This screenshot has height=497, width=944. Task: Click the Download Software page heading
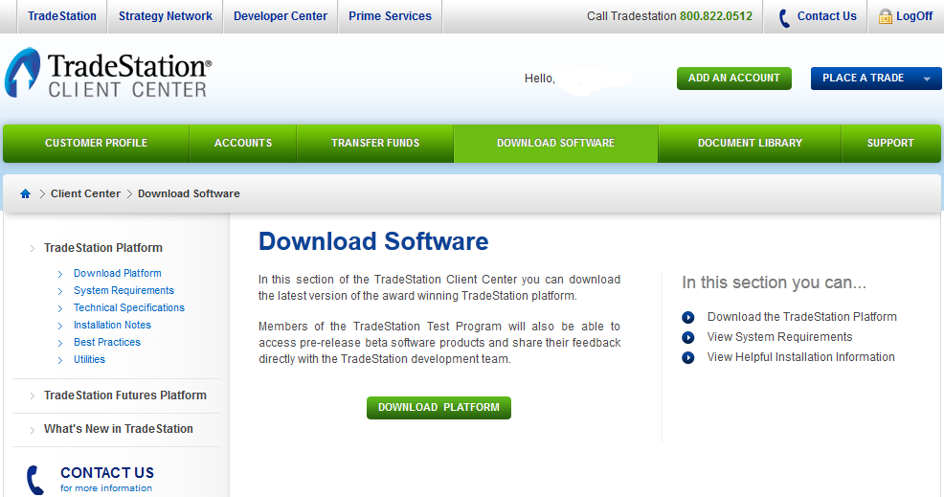click(373, 241)
